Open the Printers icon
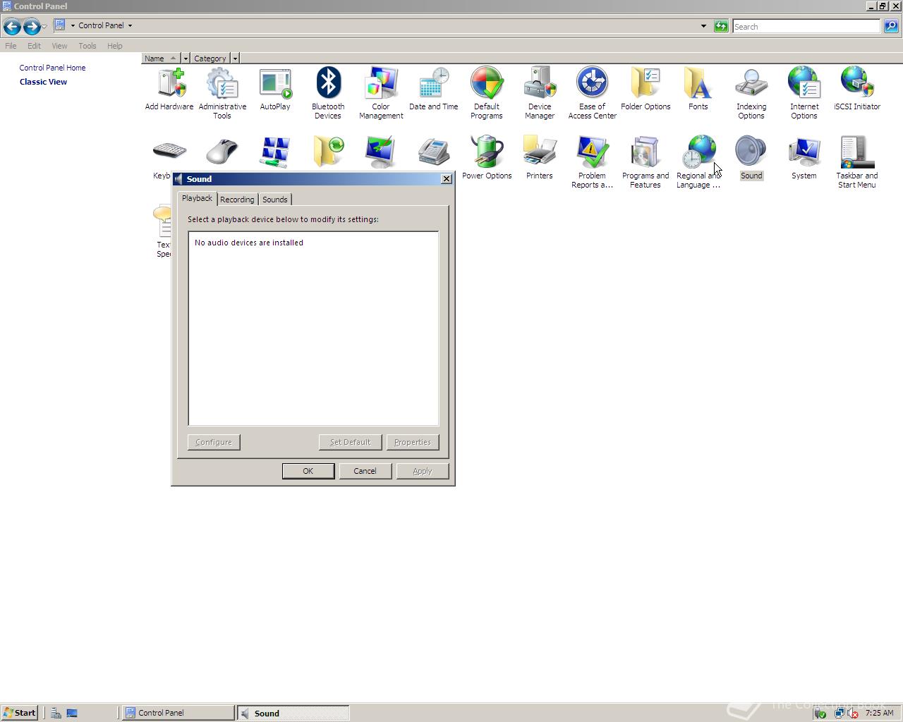Image resolution: width=903 pixels, height=722 pixels. click(540, 158)
